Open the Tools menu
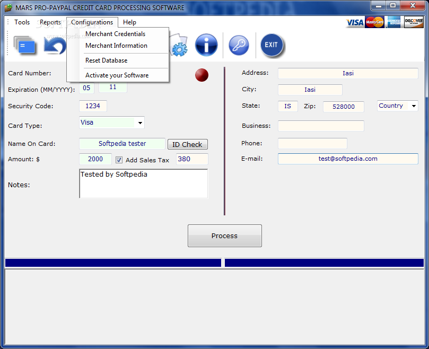Image resolution: width=429 pixels, height=349 pixels. coord(22,22)
